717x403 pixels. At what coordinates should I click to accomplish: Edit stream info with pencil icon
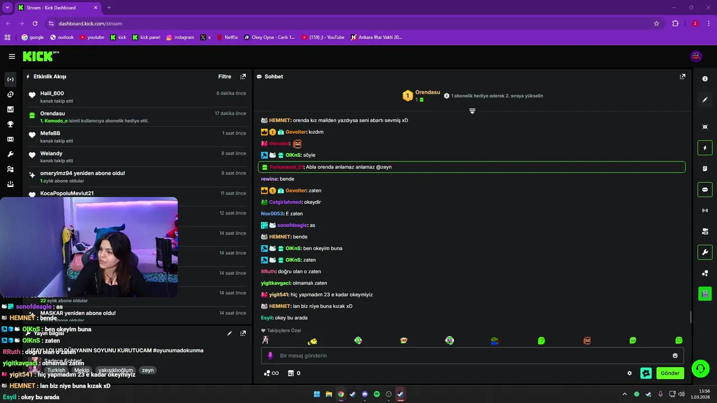(230, 333)
